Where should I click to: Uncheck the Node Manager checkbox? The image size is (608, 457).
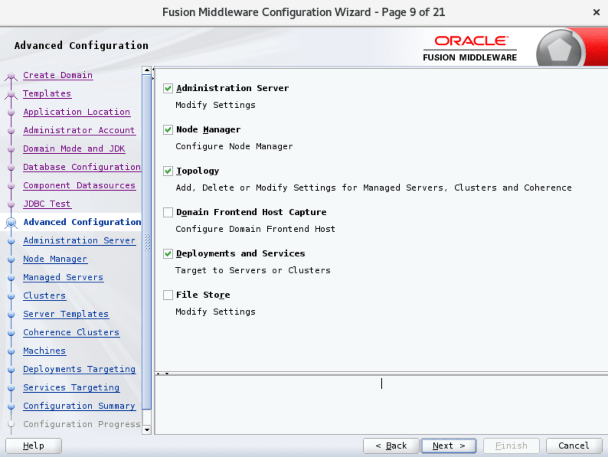[168, 130]
